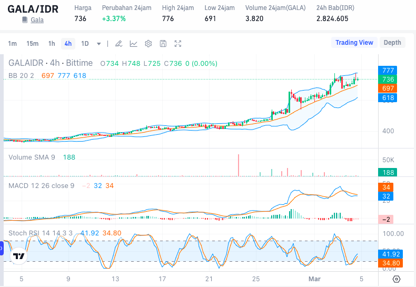Image resolution: width=416 pixels, height=287 pixels.
Task: Click the 100.00 Stoch RSI scale label
Action: (x=393, y=234)
